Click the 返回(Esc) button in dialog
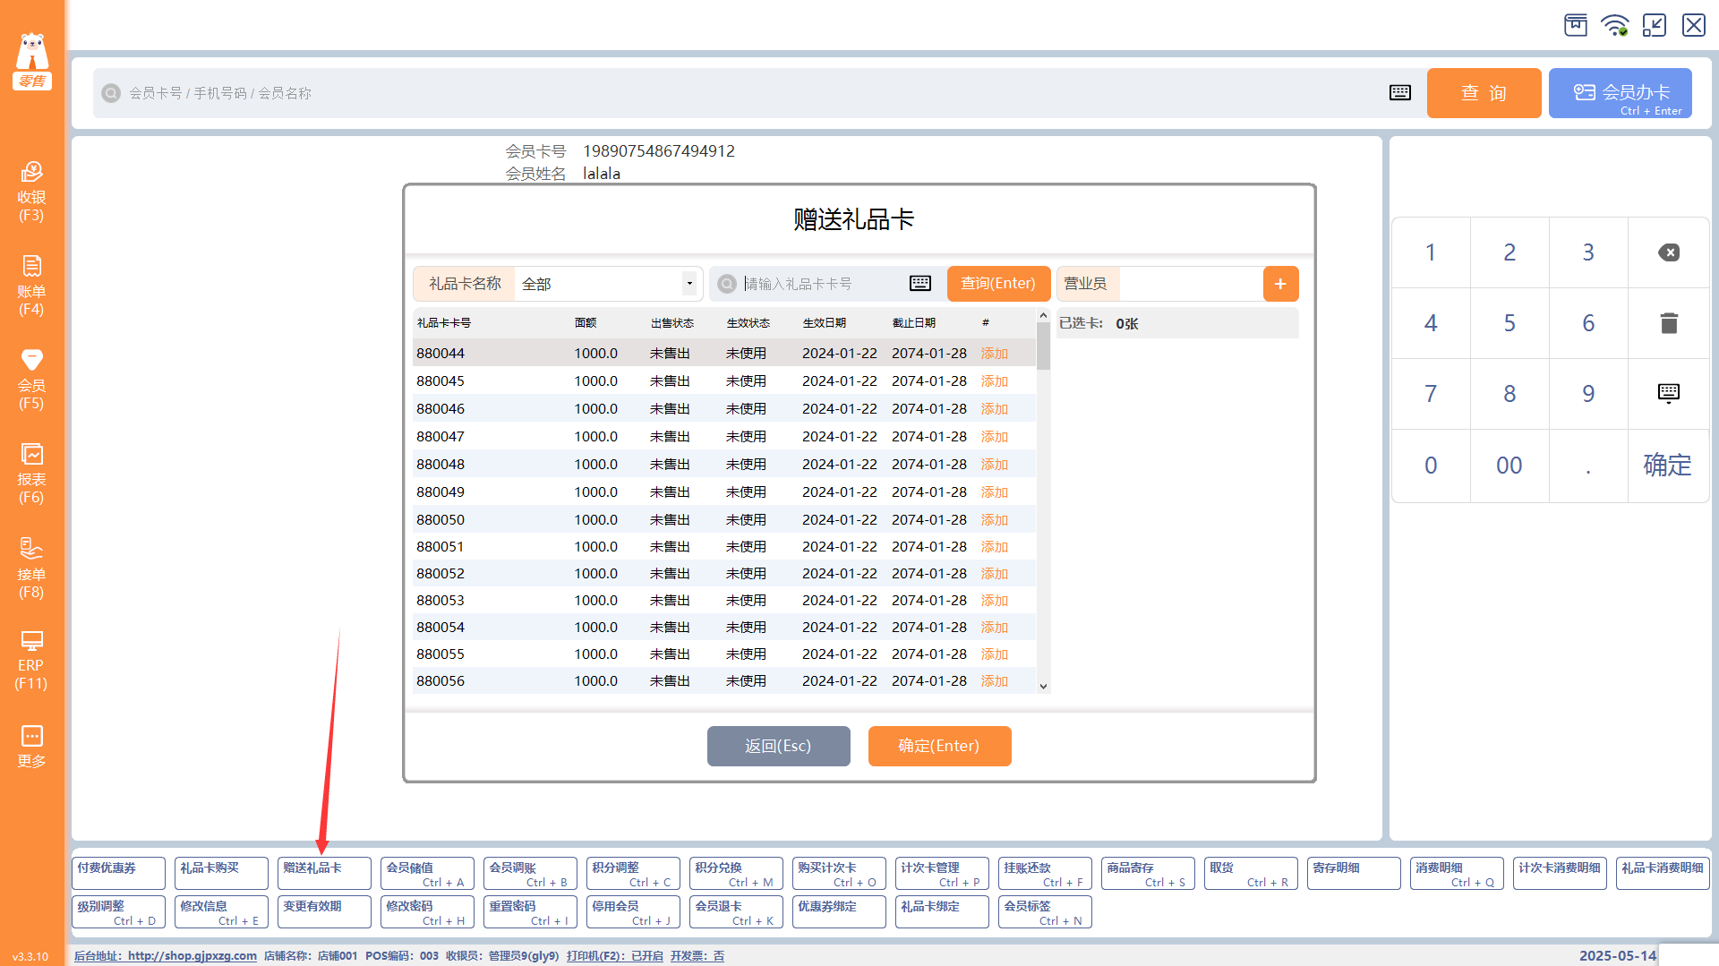The height and width of the screenshot is (966, 1719). (x=778, y=746)
